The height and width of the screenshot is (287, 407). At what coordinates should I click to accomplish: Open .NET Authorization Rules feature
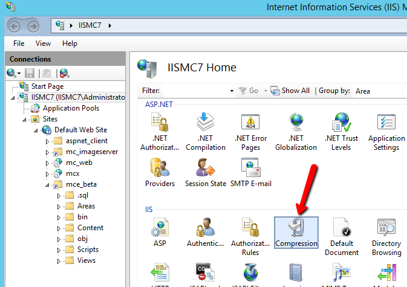[160, 132]
